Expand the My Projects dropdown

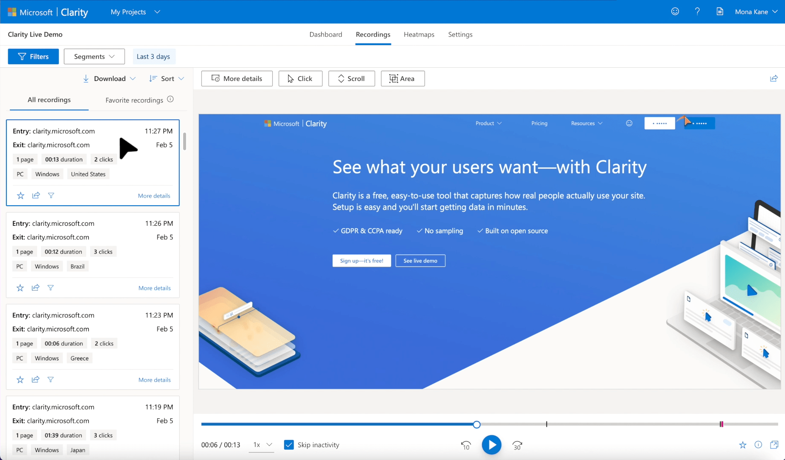click(135, 12)
